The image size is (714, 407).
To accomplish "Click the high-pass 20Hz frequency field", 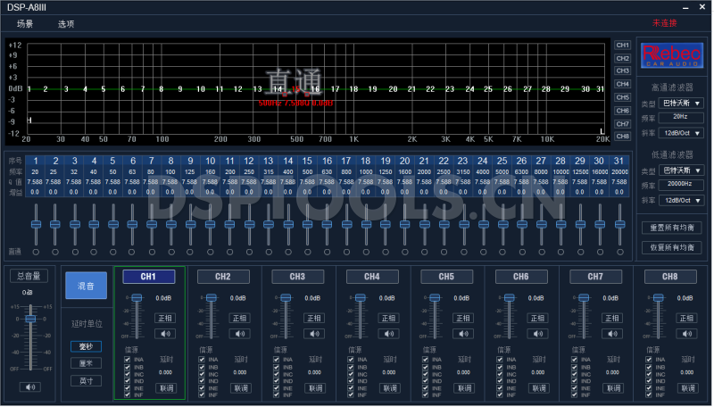I will [x=681, y=117].
